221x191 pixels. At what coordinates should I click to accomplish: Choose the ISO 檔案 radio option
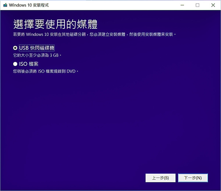click(15, 64)
